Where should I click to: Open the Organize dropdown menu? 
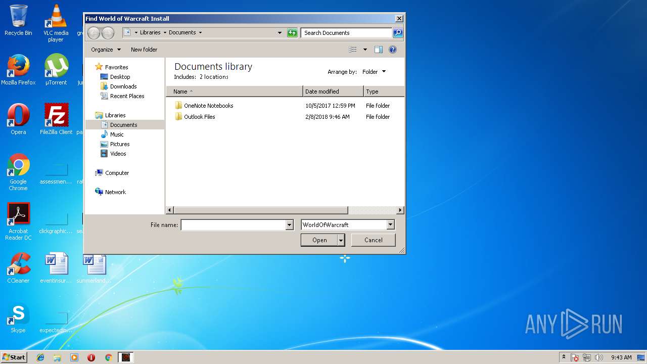[x=106, y=50]
